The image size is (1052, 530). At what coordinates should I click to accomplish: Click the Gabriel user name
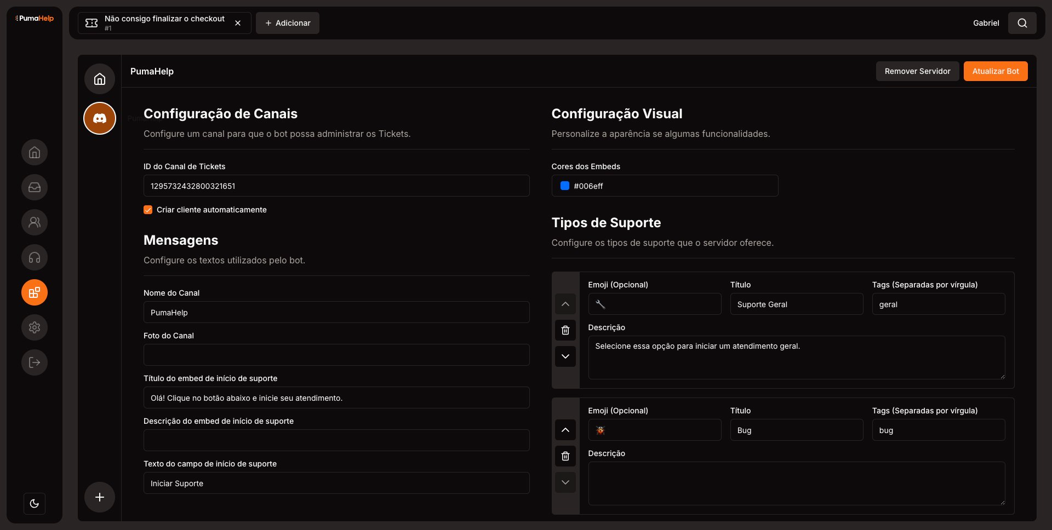coord(986,23)
